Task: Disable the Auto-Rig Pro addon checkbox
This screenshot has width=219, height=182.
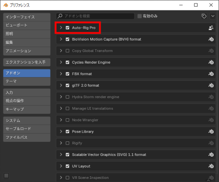Action: tap(67, 27)
